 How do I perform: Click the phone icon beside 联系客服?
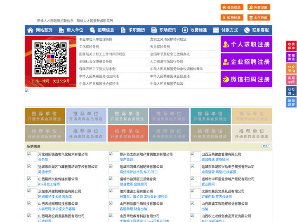(x=247, y=30)
